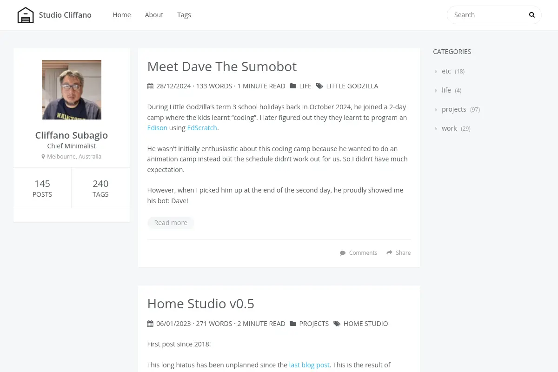Follow the last blog post link

click(309, 365)
